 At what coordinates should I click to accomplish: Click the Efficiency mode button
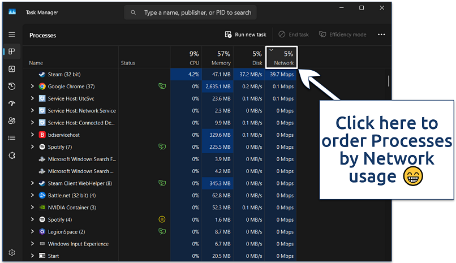343,35
